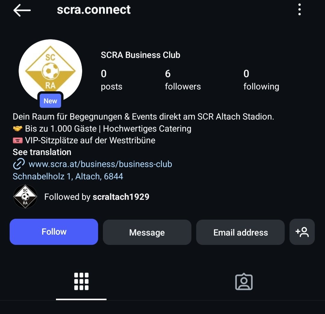Tap the add-person suggestion icon button
The width and height of the screenshot is (325, 314).
pos(302,232)
